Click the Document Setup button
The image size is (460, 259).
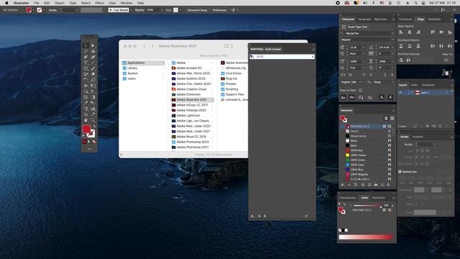click(197, 10)
